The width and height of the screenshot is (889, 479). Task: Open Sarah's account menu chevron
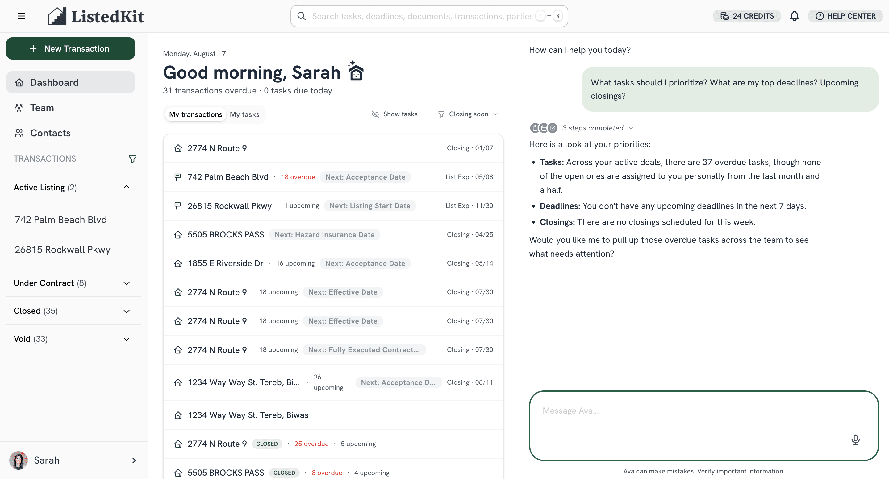coord(134,460)
